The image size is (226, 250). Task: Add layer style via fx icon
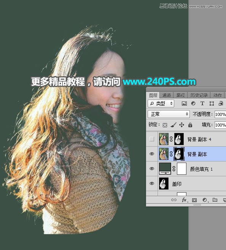[184, 200]
